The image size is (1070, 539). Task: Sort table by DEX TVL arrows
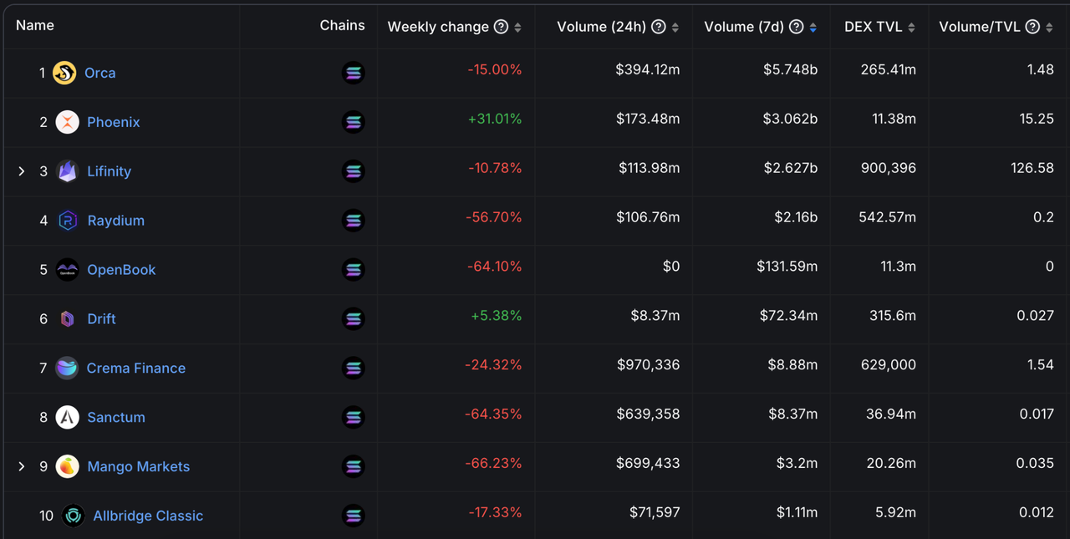[911, 28]
